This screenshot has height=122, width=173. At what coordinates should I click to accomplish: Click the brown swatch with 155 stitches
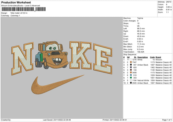[x=131, y=70]
